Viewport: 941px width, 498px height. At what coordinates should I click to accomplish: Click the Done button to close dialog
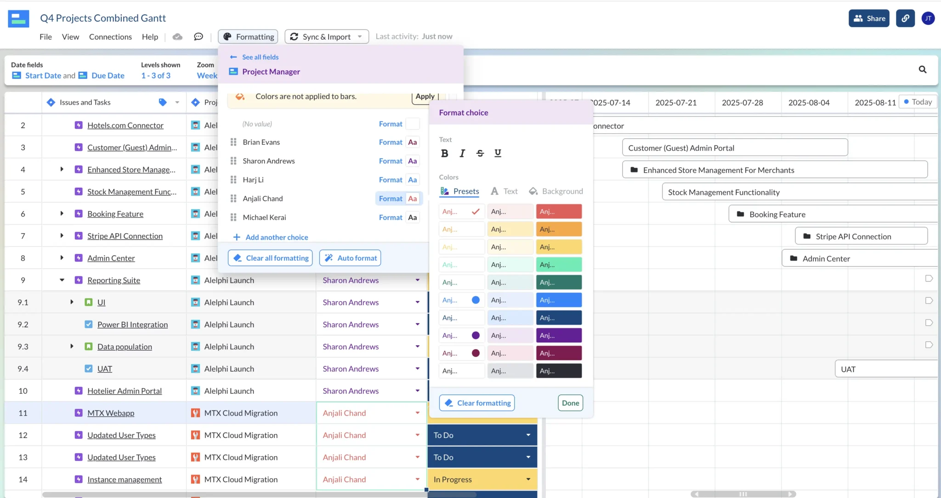[x=570, y=403]
